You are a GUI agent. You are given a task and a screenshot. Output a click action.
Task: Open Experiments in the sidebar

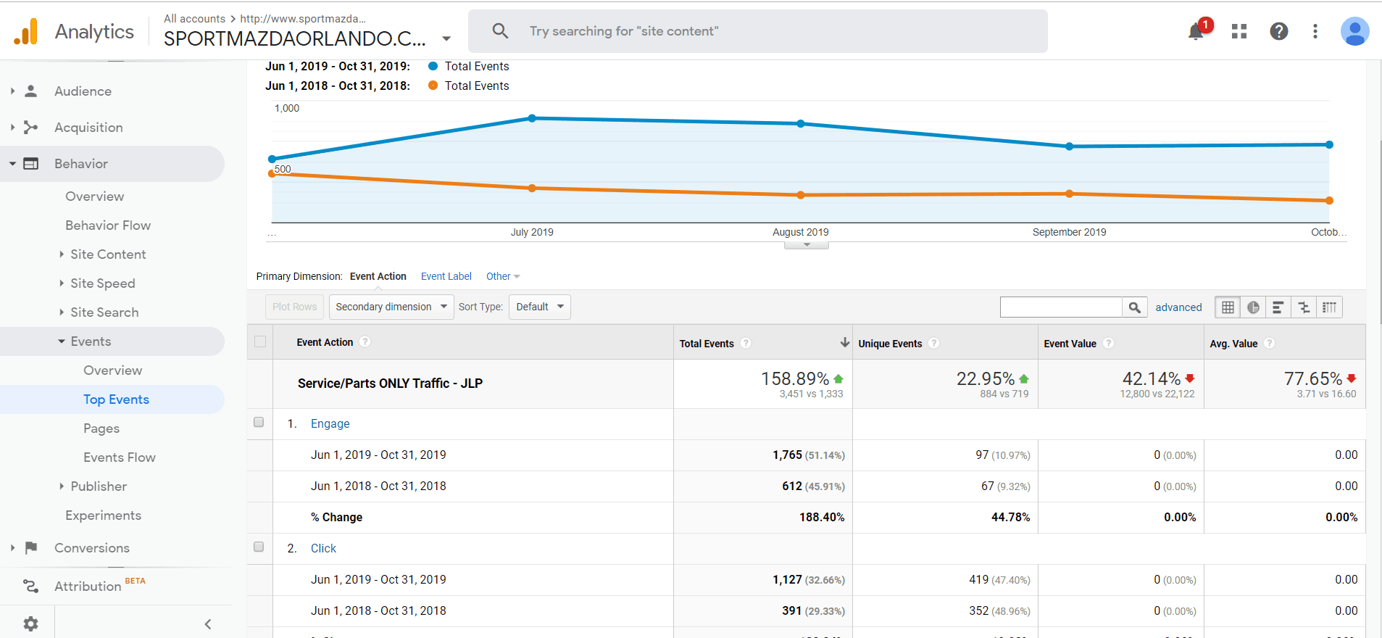tap(103, 515)
